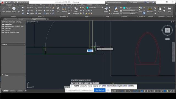Switch to the Annotate ribbon tab

(x=21, y=5)
